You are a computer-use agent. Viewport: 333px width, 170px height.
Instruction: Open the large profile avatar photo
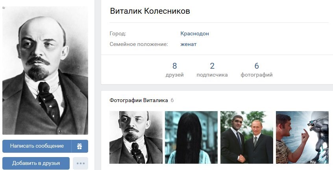point(45,71)
